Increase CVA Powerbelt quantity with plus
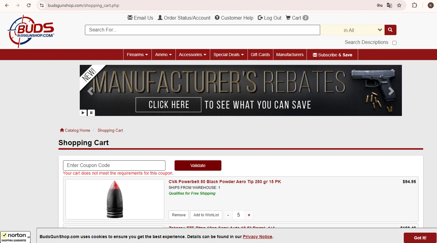 [x=249, y=215]
